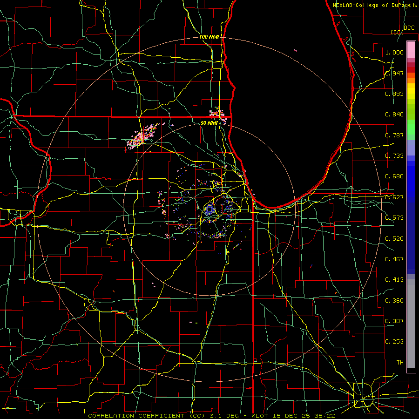Viewport: 419px width, 419px height.
Task: Pick the bright green band of the color scale
Action: click(x=411, y=127)
